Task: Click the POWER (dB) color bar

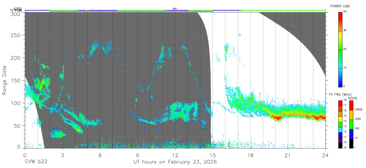Action: [x=340, y=49]
